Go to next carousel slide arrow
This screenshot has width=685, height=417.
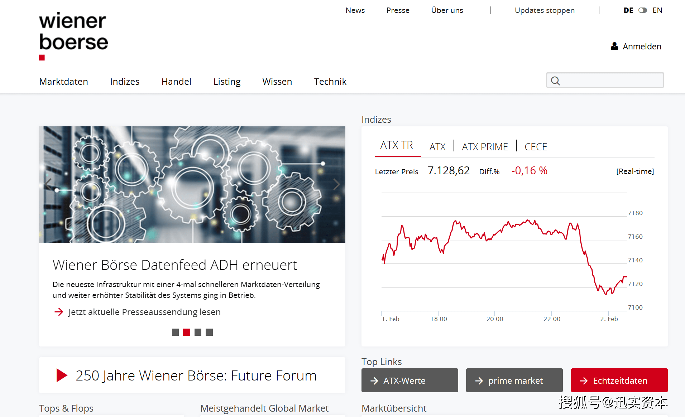[x=336, y=184]
